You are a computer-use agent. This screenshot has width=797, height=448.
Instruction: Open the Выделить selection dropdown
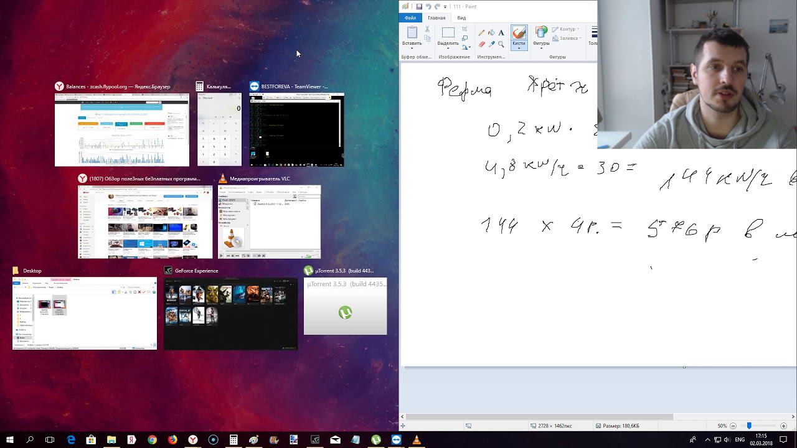[448, 49]
